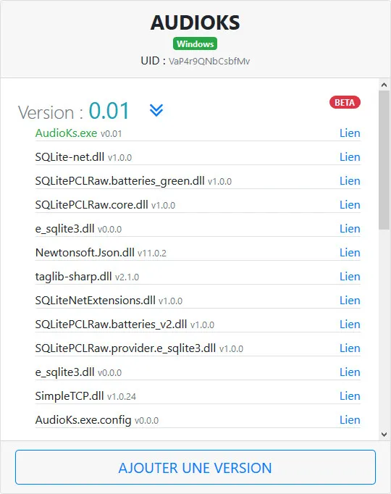Viewport: 391px width, 494px height.
Task: Open the Lien link for SQLite-net.dll
Action: (350, 157)
